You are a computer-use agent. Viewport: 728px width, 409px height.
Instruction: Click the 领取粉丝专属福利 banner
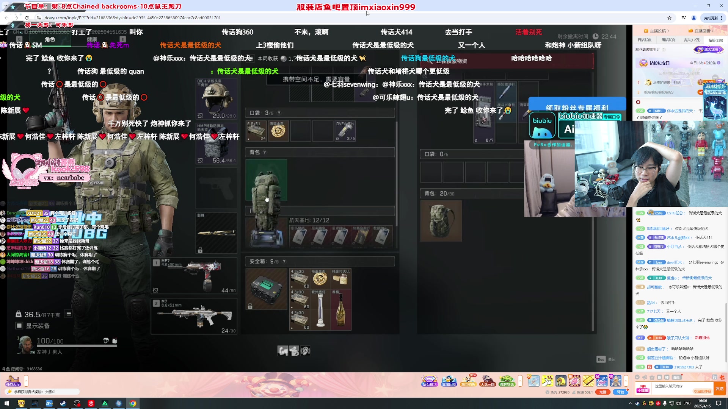(577, 108)
